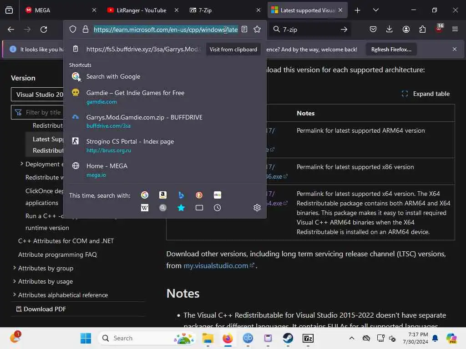
Task: Dismiss the Firefox notification bar
Action: 455,49
